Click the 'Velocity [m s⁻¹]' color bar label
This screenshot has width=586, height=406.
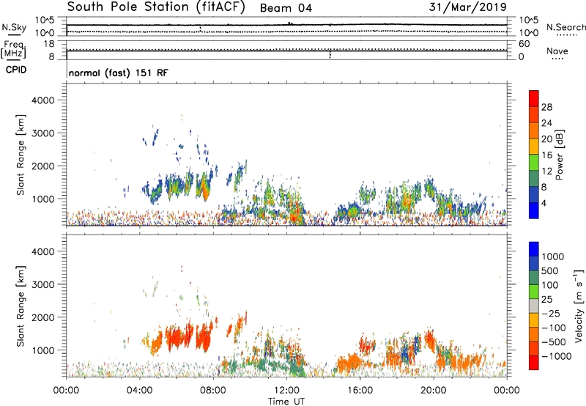click(x=579, y=306)
